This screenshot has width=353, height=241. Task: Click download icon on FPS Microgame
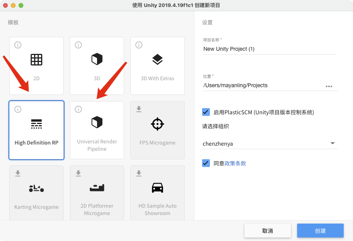coord(139,109)
